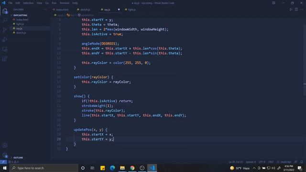Select ray.js in Explorer tree
Image resolution: width=306 pixels, height=172 pixels.
(x=19, y=28)
